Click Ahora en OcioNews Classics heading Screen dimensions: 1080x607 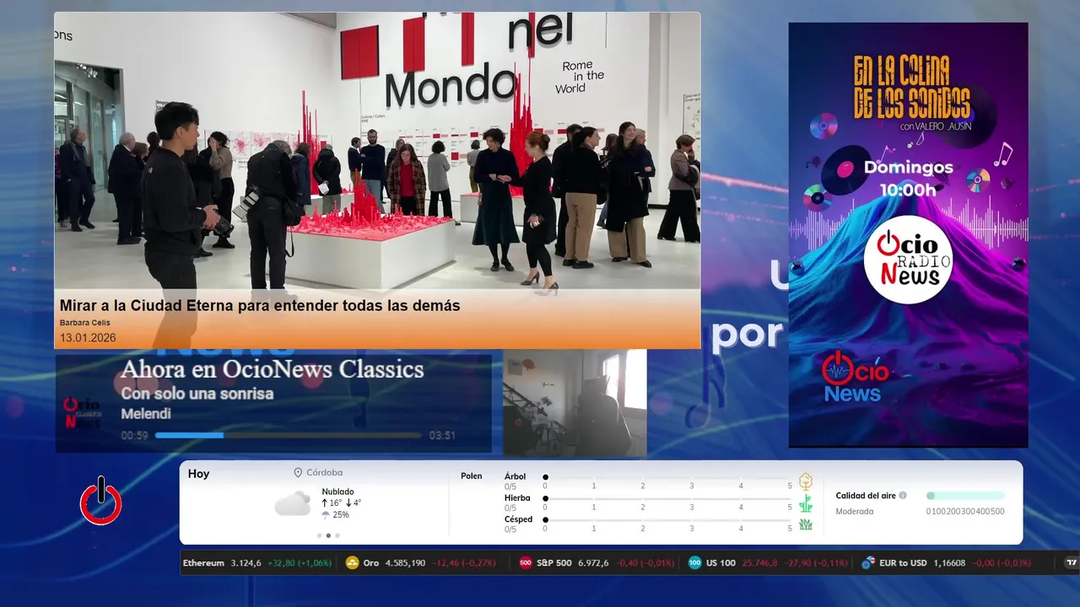[273, 369]
